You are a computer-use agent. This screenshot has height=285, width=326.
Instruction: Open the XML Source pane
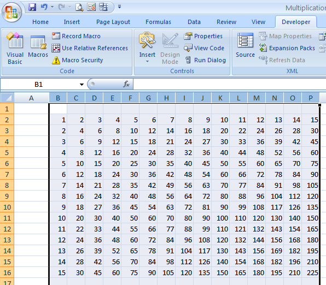[x=245, y=45]
